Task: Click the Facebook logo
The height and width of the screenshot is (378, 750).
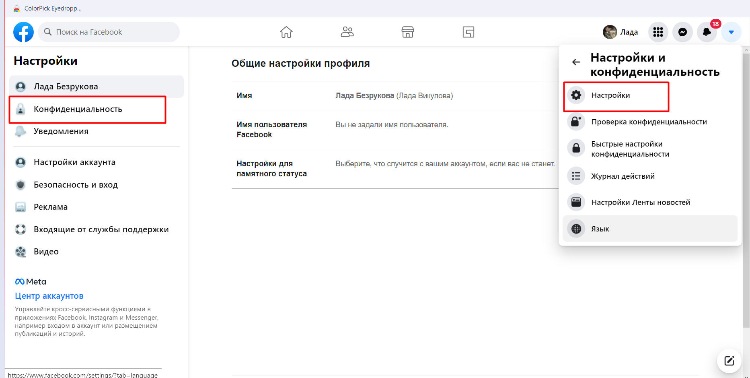Action: pyautogui.click(x=23, y=32)
